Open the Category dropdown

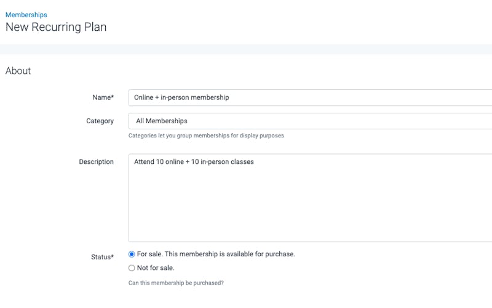point(310,121)
